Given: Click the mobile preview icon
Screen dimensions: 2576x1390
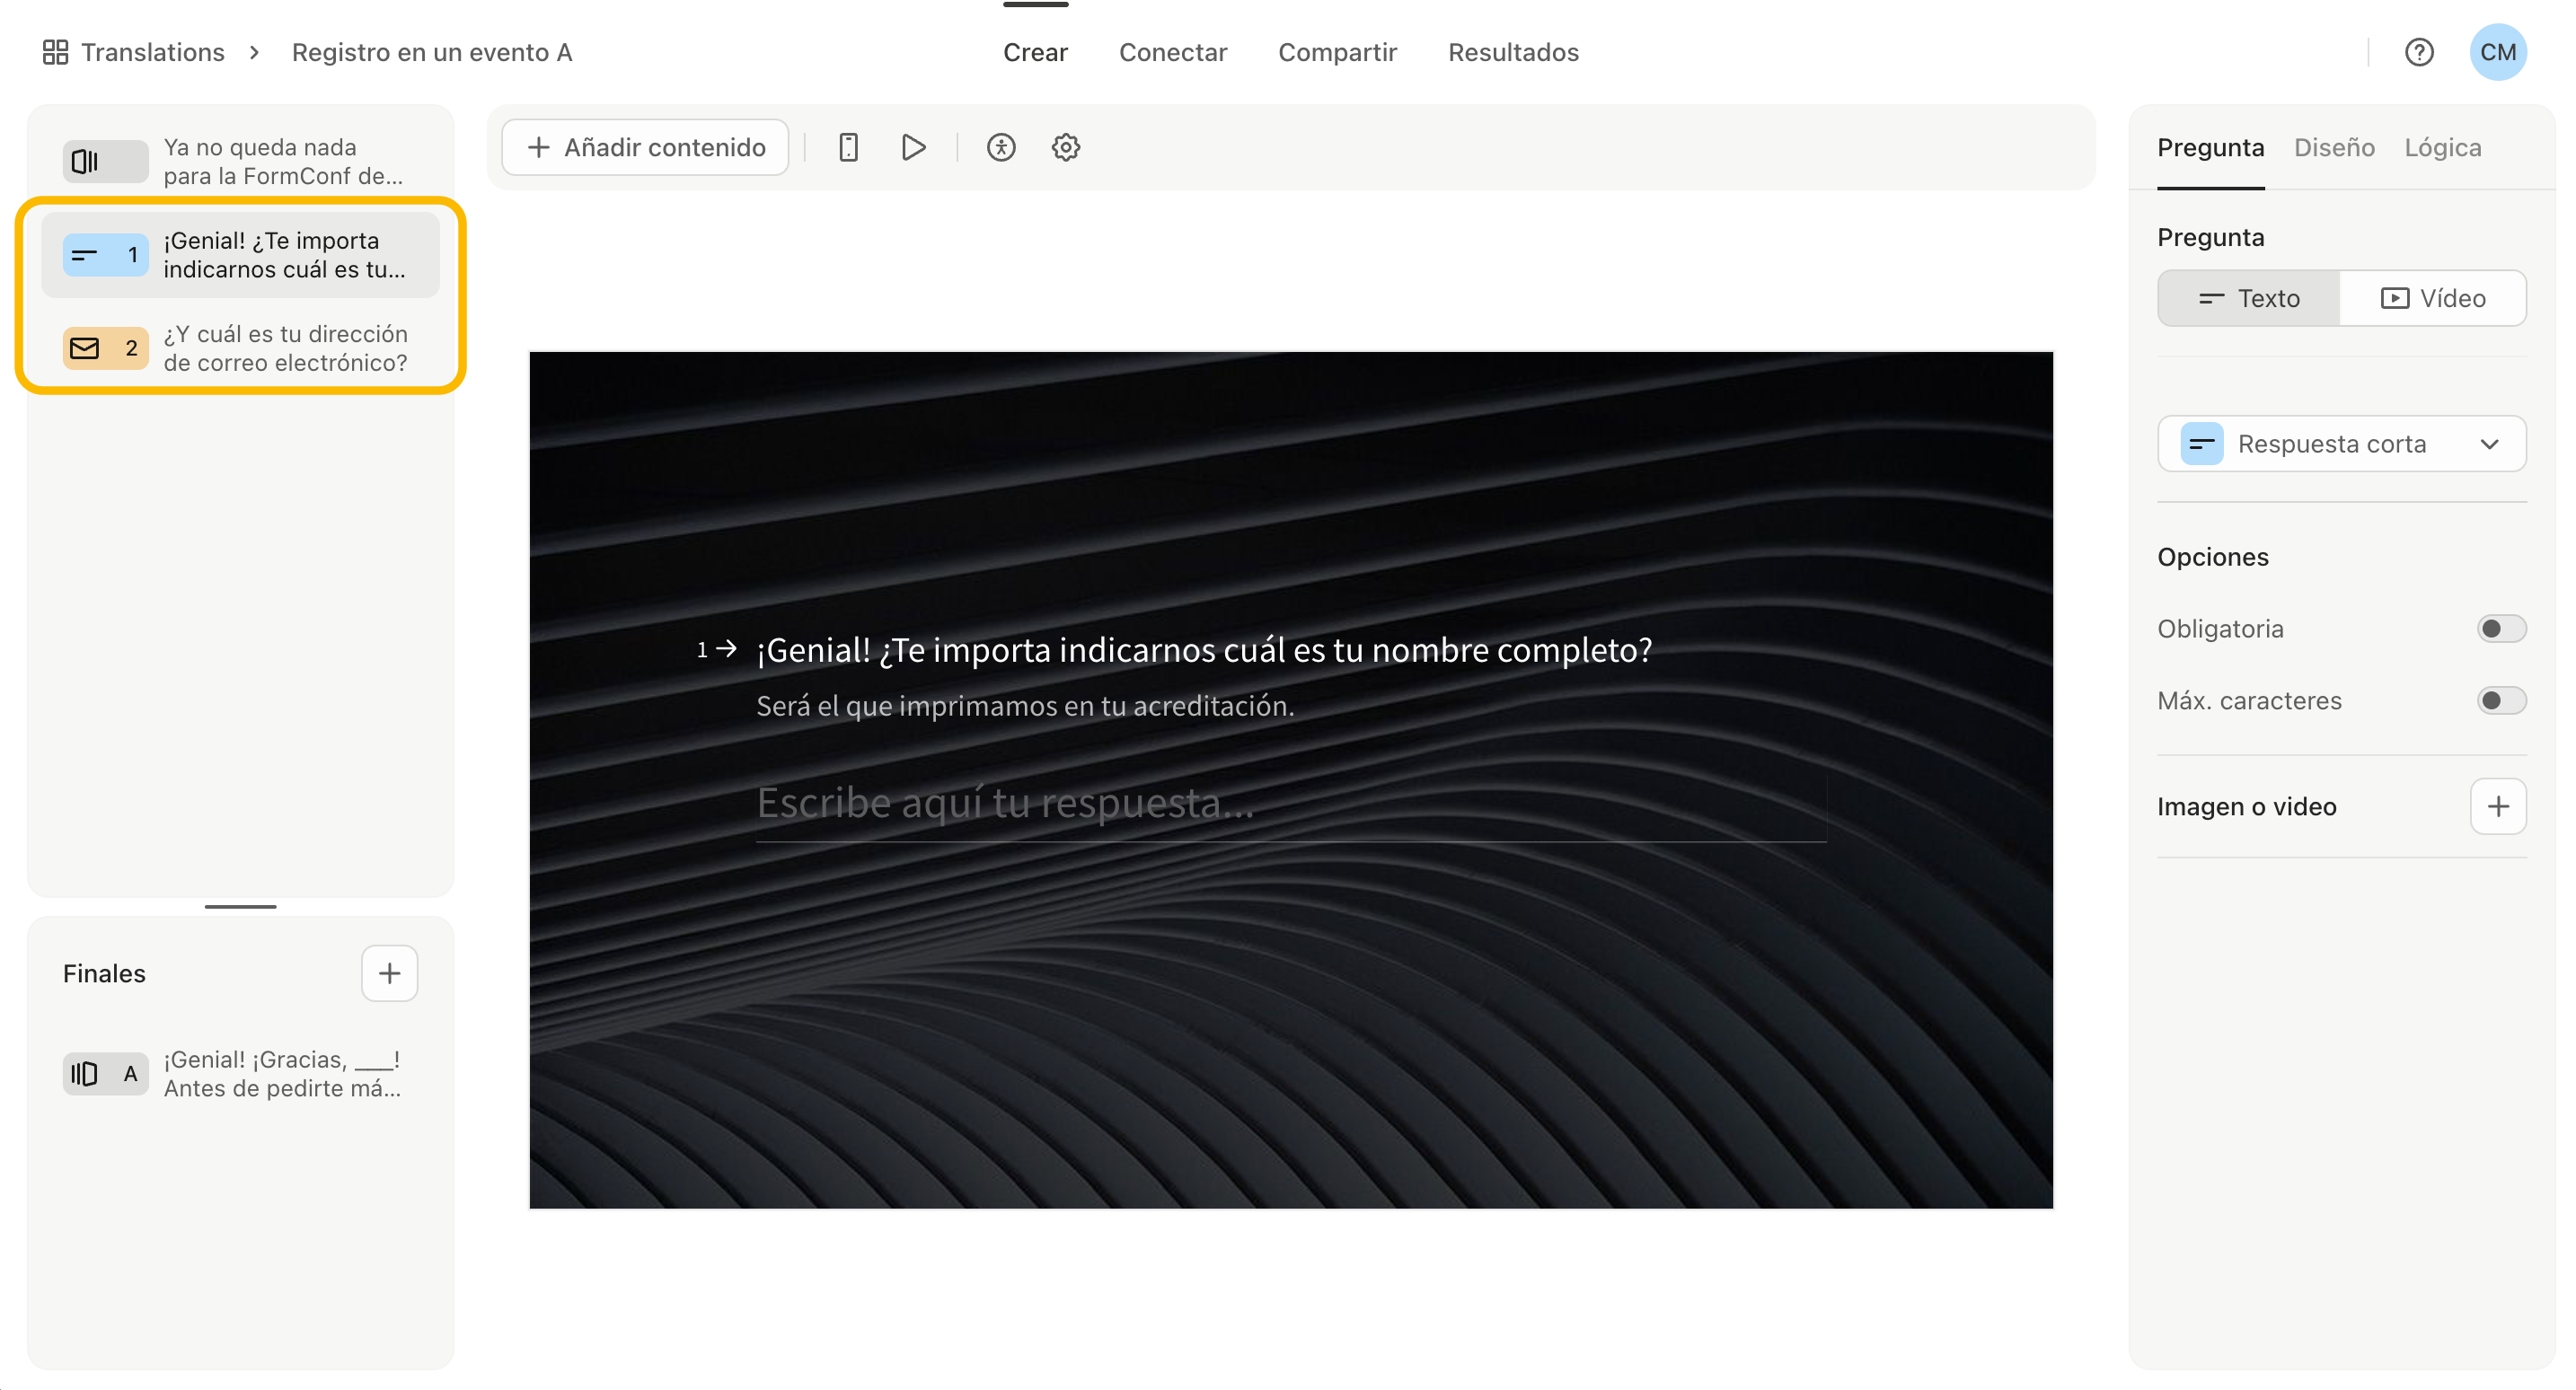Looking at the screenshot, I should [848, 147].
